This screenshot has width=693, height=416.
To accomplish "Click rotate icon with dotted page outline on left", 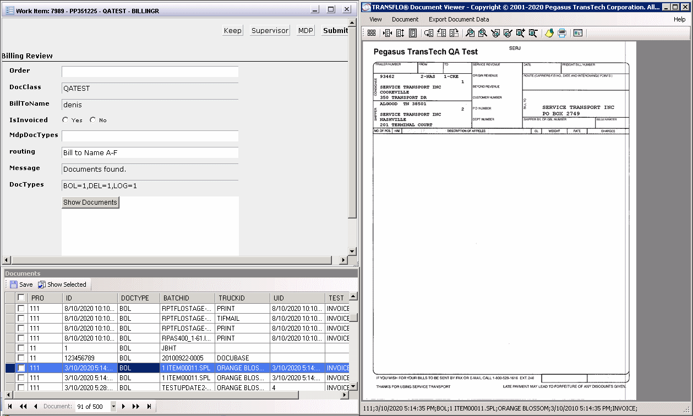I will (441, 33).
